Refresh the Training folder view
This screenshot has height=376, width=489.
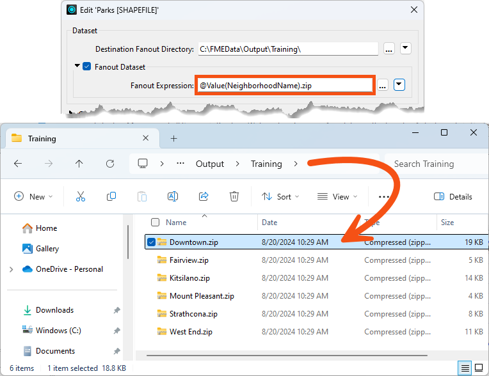[x=110, y=164]
